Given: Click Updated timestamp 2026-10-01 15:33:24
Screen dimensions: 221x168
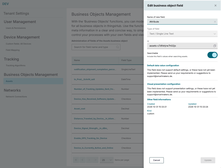Looking at the screenshot, I should point(198,107).
